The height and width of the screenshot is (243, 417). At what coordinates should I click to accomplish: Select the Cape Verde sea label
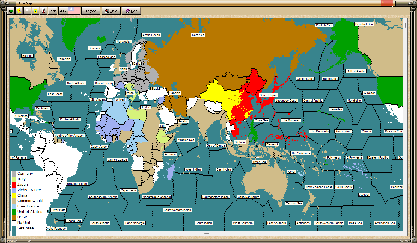(99, 147)
